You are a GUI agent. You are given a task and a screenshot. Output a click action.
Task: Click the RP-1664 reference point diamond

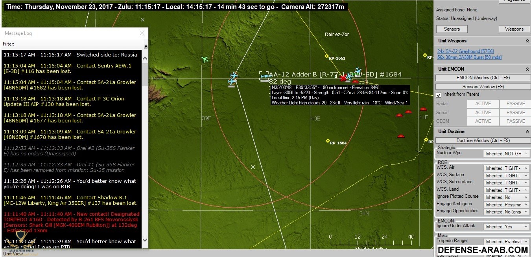328,141
